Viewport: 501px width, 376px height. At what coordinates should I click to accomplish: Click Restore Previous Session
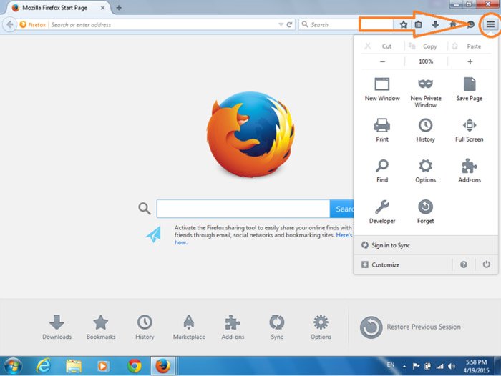pyautogui.click(x=411, y=327)
